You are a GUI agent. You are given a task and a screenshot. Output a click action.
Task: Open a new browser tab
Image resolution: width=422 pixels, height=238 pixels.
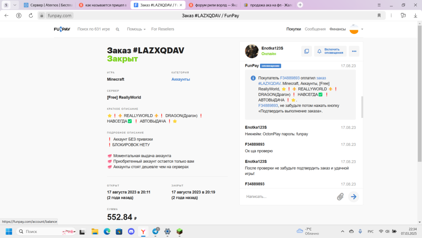coord(300,5)
